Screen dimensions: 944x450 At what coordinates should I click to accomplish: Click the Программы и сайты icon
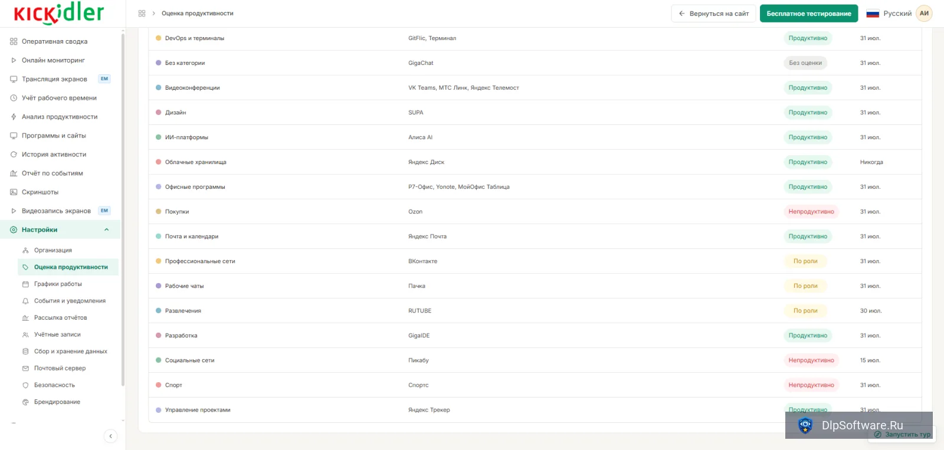coord(14,136)
